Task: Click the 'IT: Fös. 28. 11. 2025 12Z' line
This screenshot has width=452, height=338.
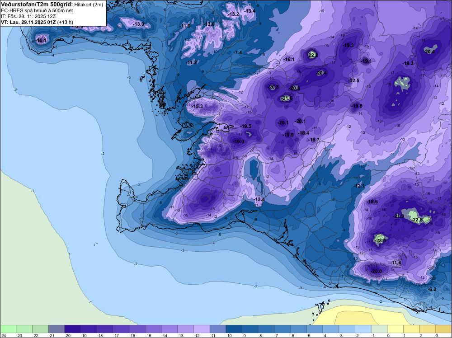Action: [x=28, y=16]
